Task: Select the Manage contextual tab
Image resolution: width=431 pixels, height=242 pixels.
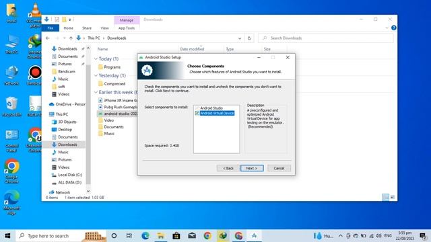Action: click(x=127, y=20)
